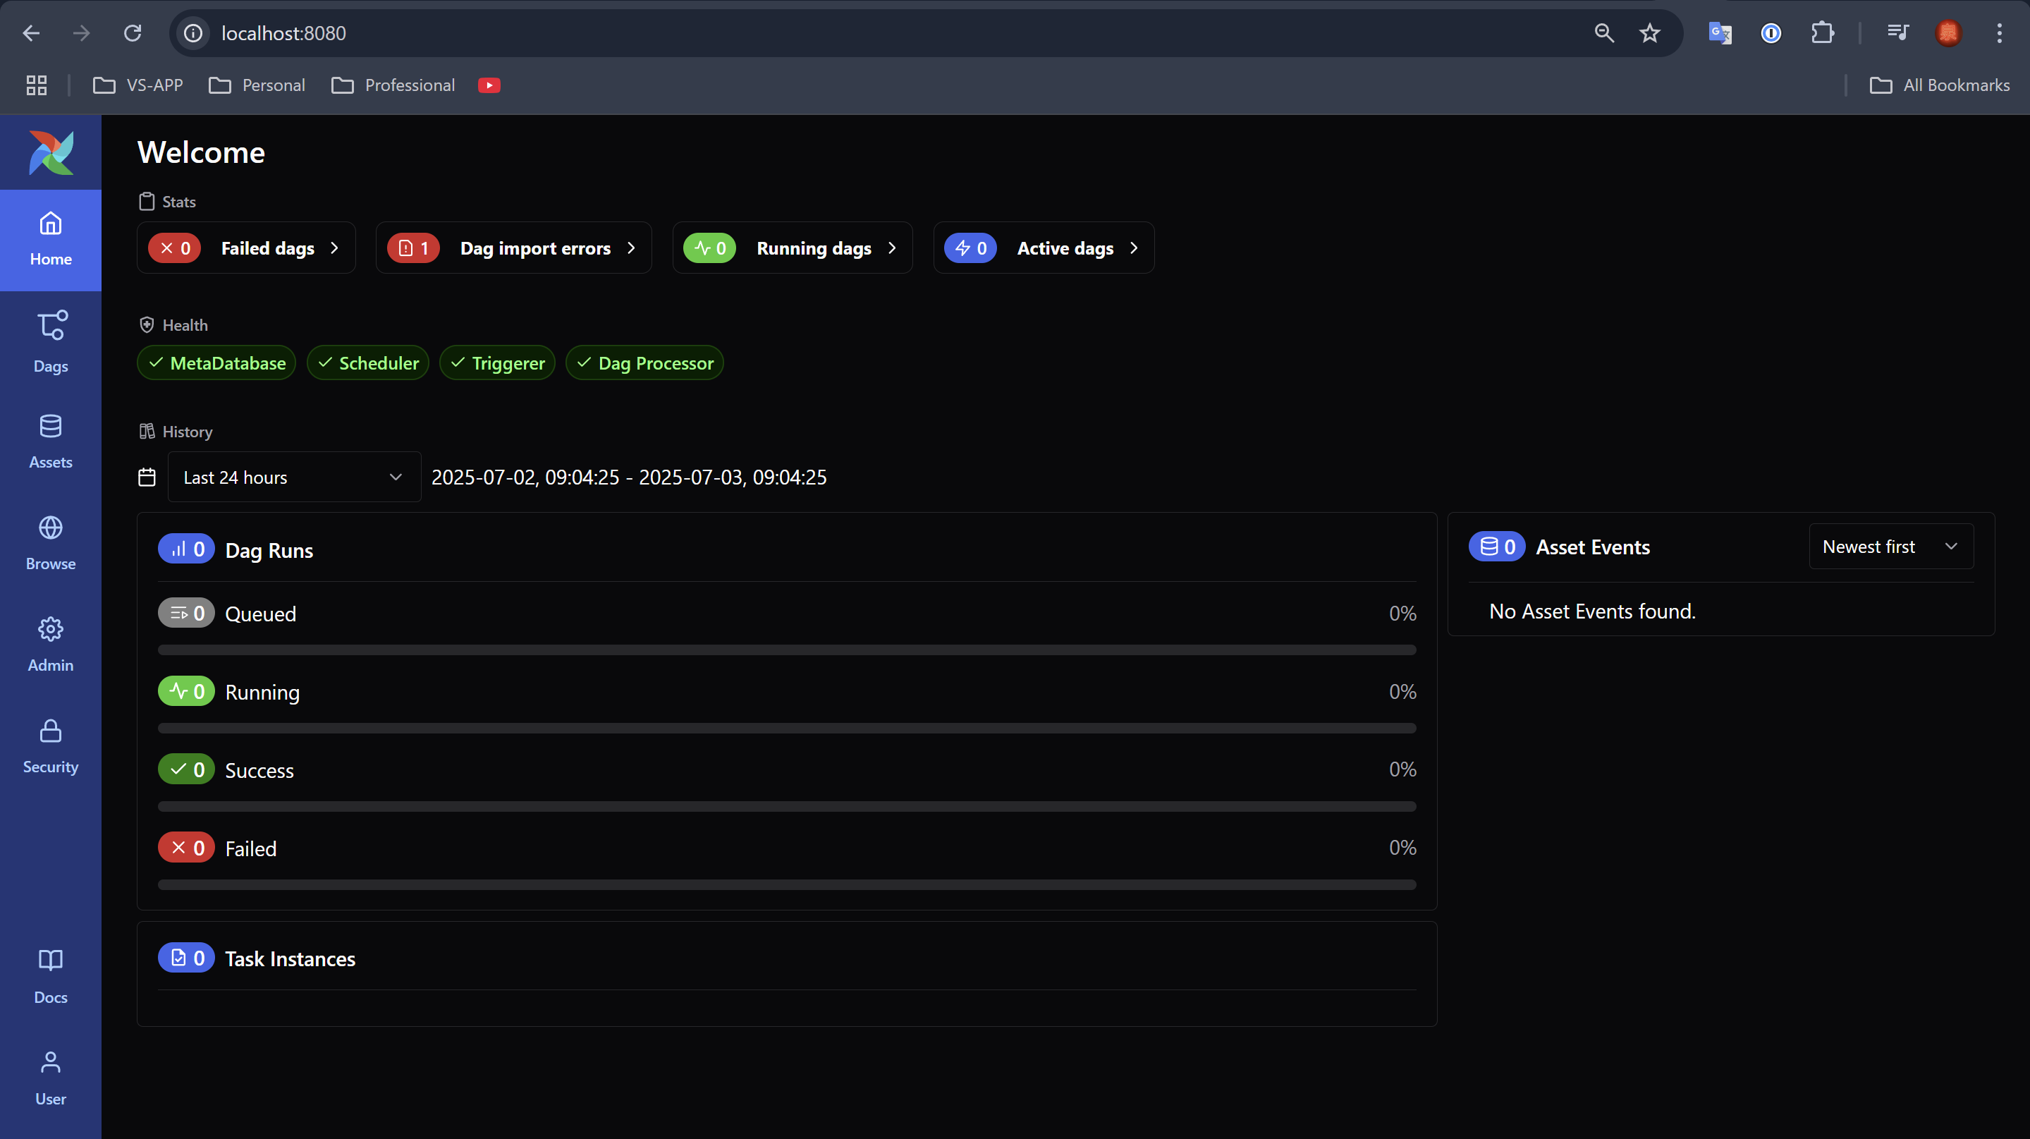The image size is (2030, 1139).
Task: Open the Home section in sidebar
Action: pyautogui.click(x=51, y=240)
